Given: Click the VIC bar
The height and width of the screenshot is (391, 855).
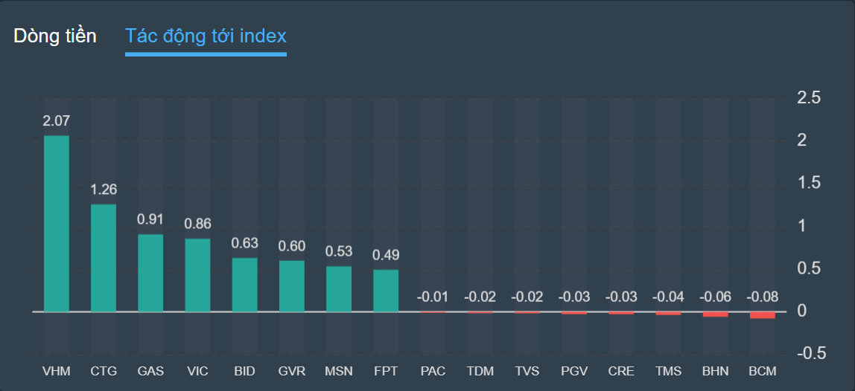Looking at the screenshot, I should pos(197,275).
